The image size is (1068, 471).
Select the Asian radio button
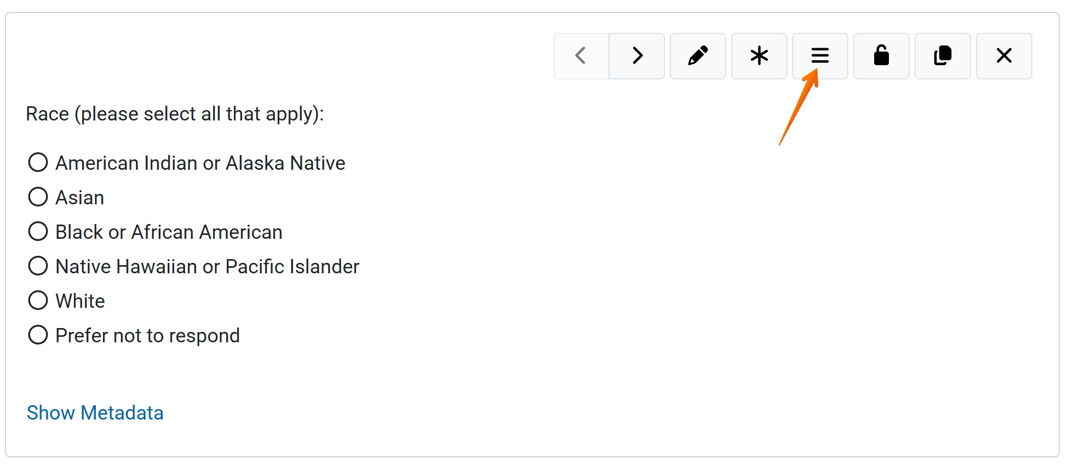click(x=38, y=197)
